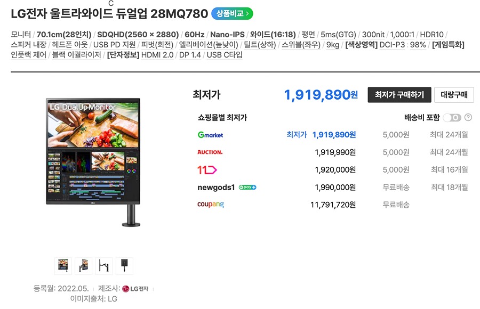Click the main LG DualUp Monitor image
This screenshot has height=309, width=480.
[x=93, y=162]
